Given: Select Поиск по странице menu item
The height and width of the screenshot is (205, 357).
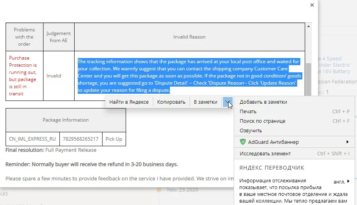Looking at the screenshot, I should (294, 121).
